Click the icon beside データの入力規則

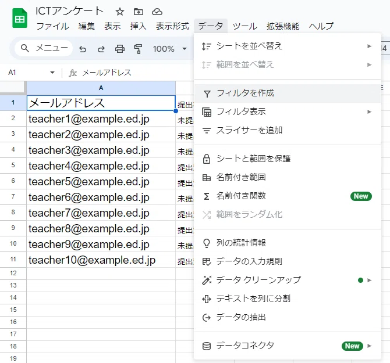coord(207,261)
